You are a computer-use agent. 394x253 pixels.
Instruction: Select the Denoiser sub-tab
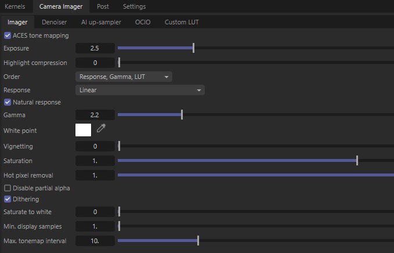[54, 22]
